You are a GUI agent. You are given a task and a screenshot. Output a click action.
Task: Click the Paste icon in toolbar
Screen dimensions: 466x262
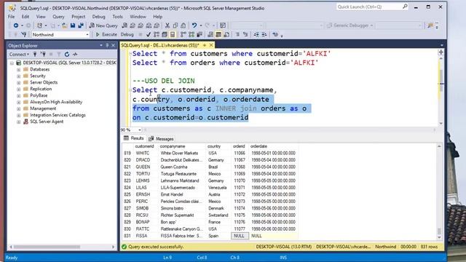point(183,25)
